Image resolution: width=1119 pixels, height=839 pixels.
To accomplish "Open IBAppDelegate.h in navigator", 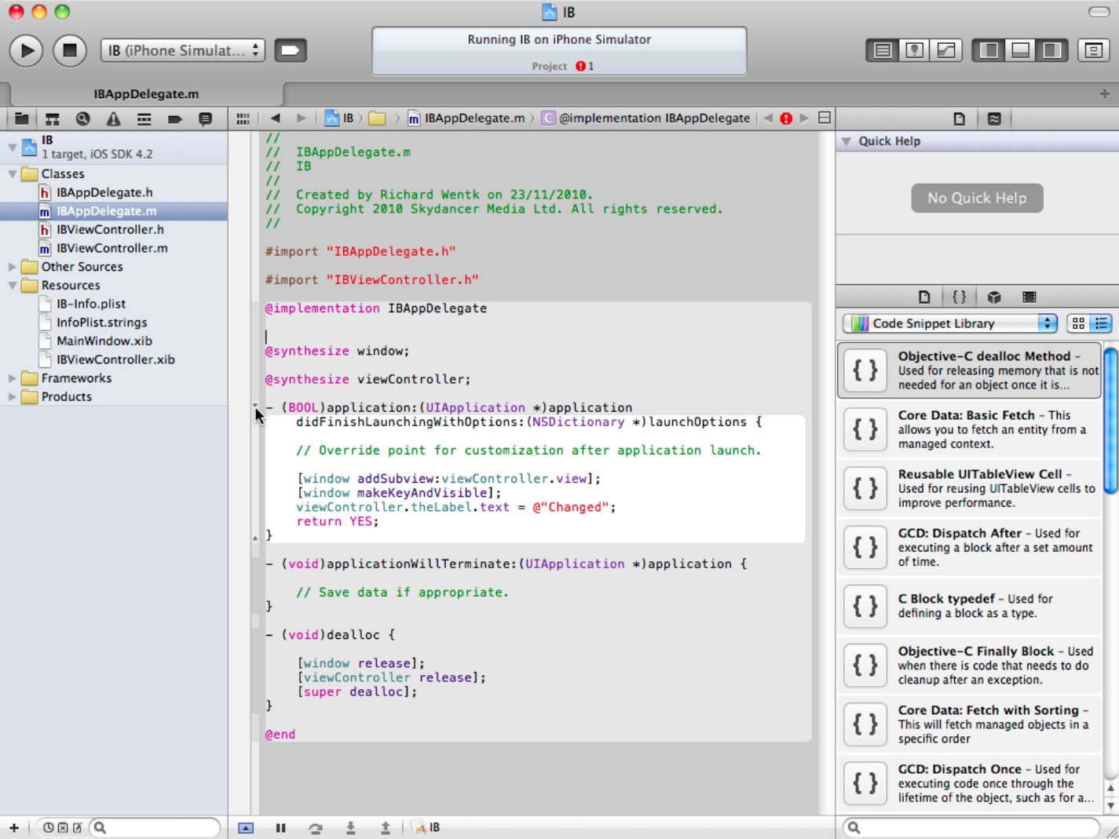I will [x=104, y=192].
